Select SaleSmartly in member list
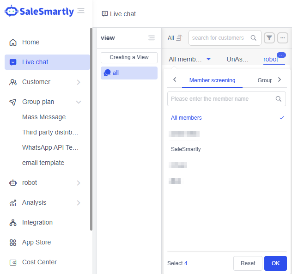The image size is (292, 274). 186,149
